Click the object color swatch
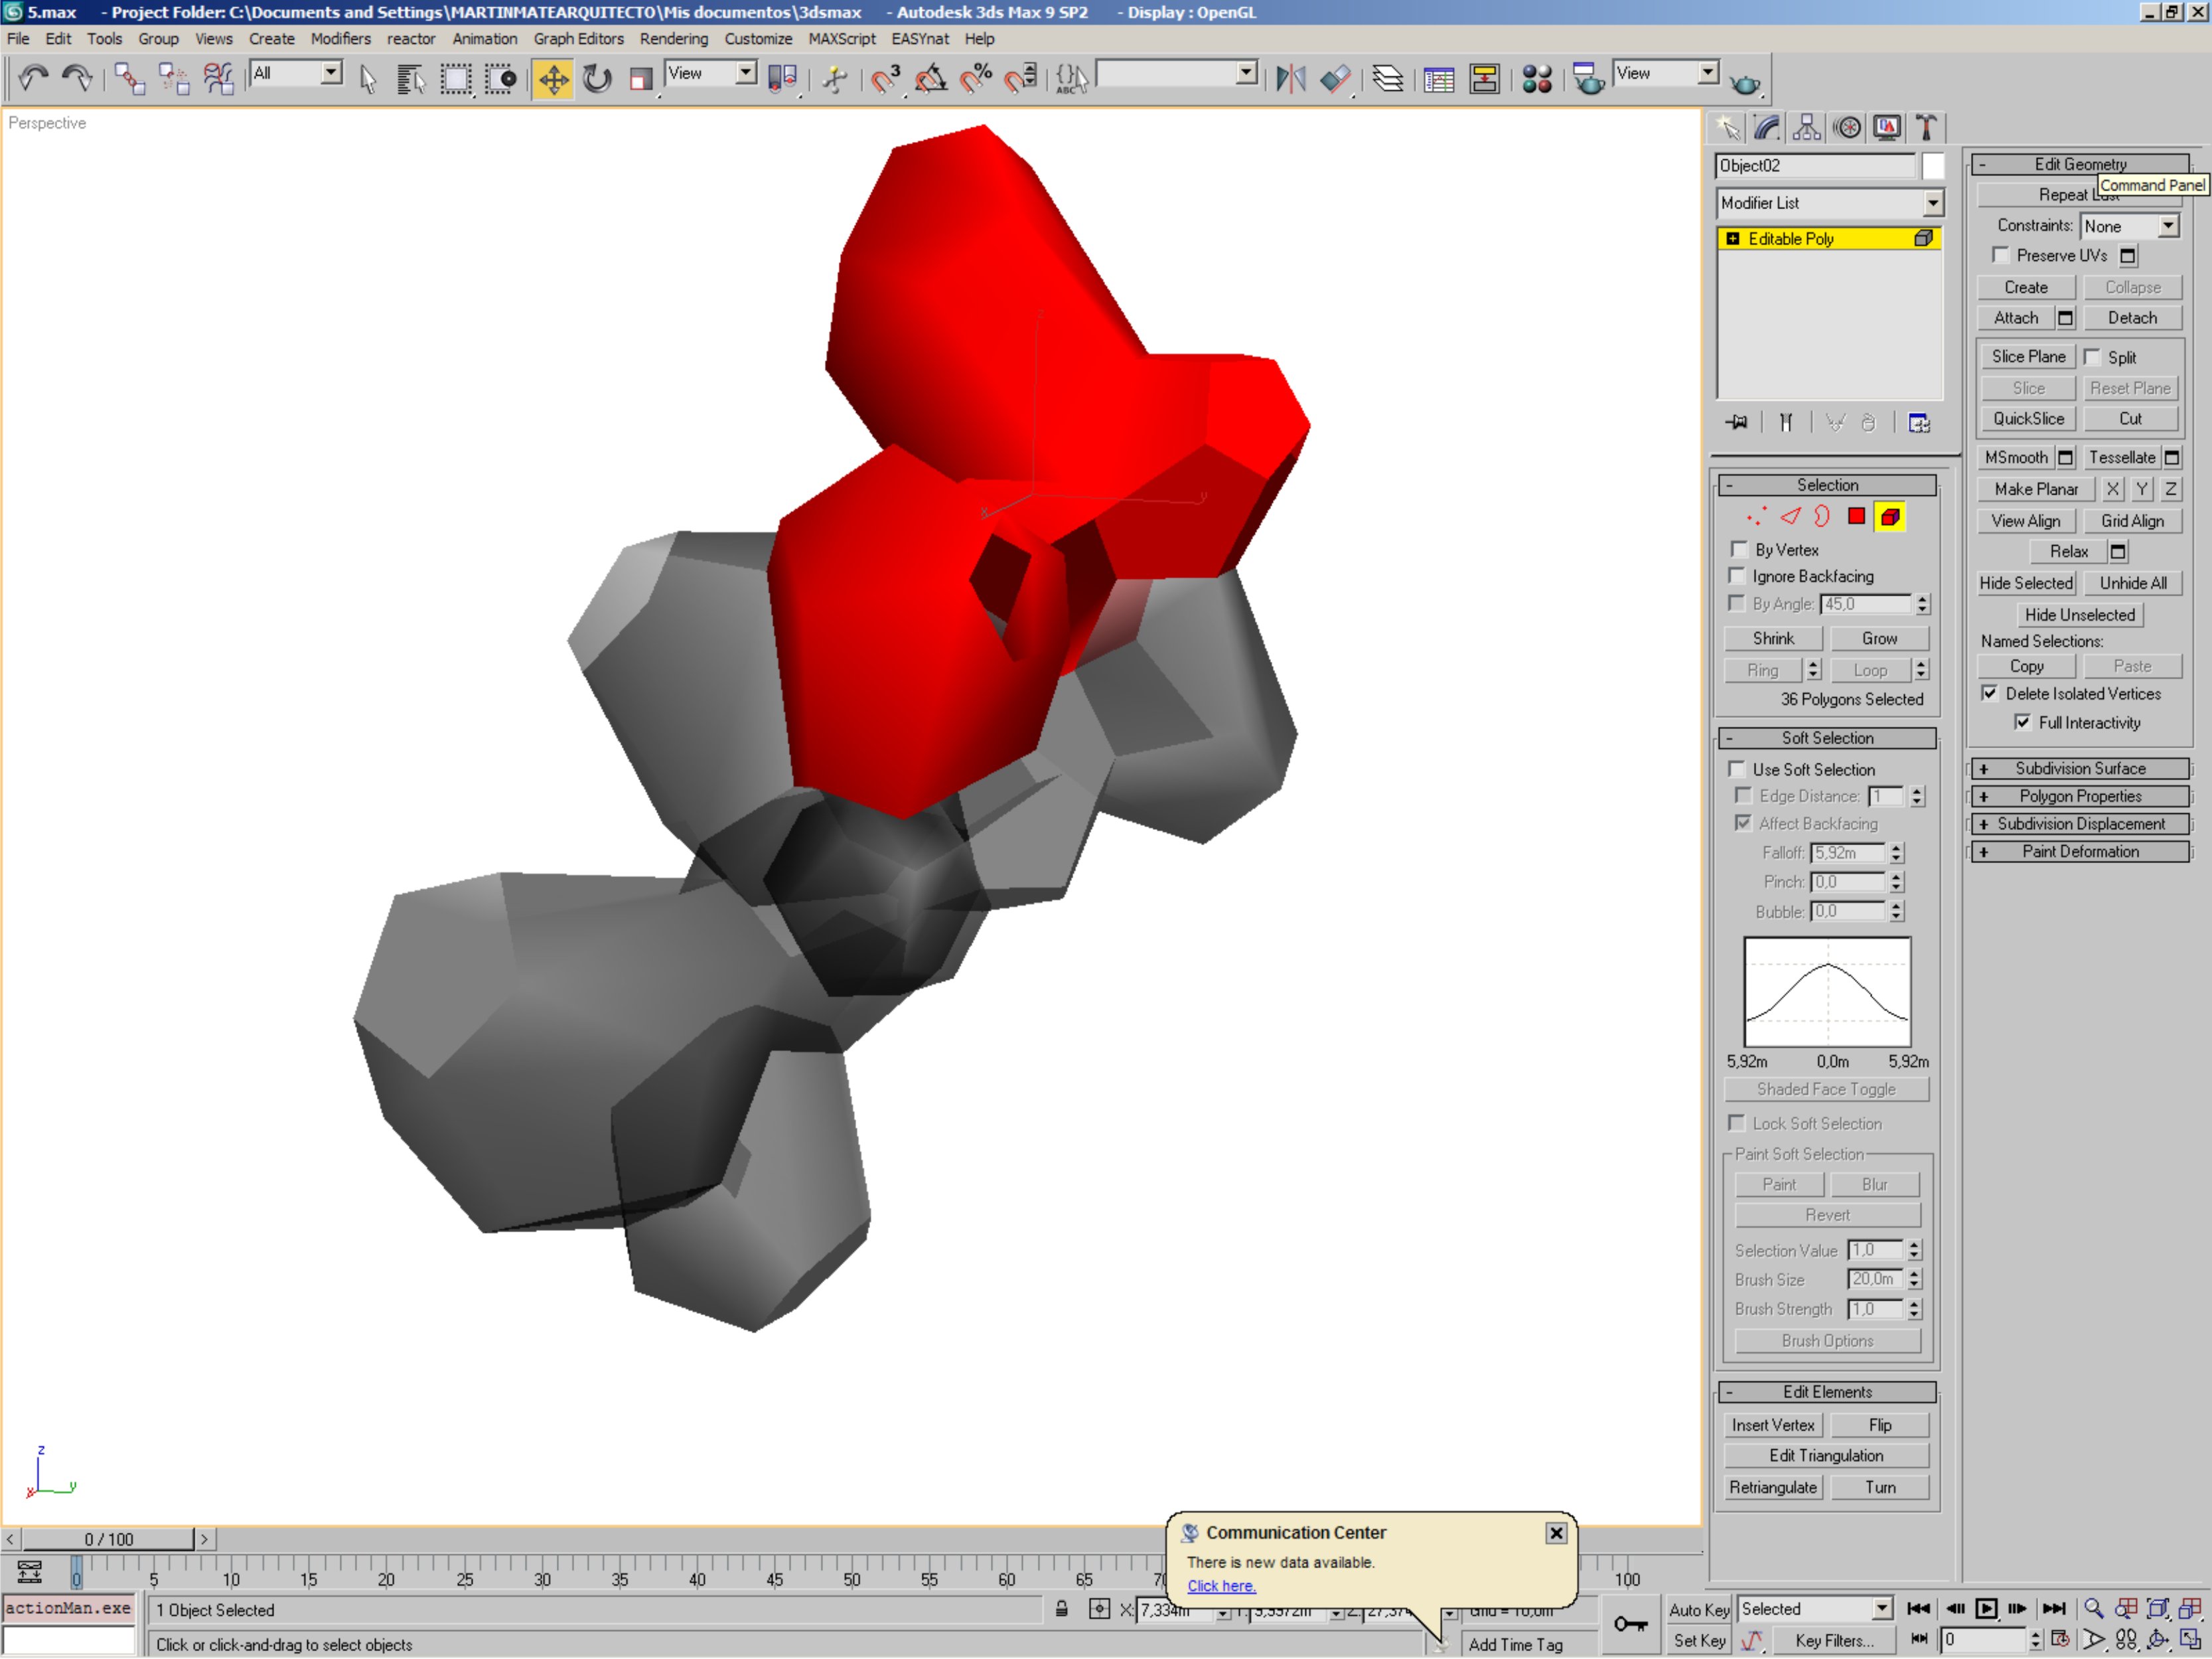2212x1659 pixels. (1932, 166)
